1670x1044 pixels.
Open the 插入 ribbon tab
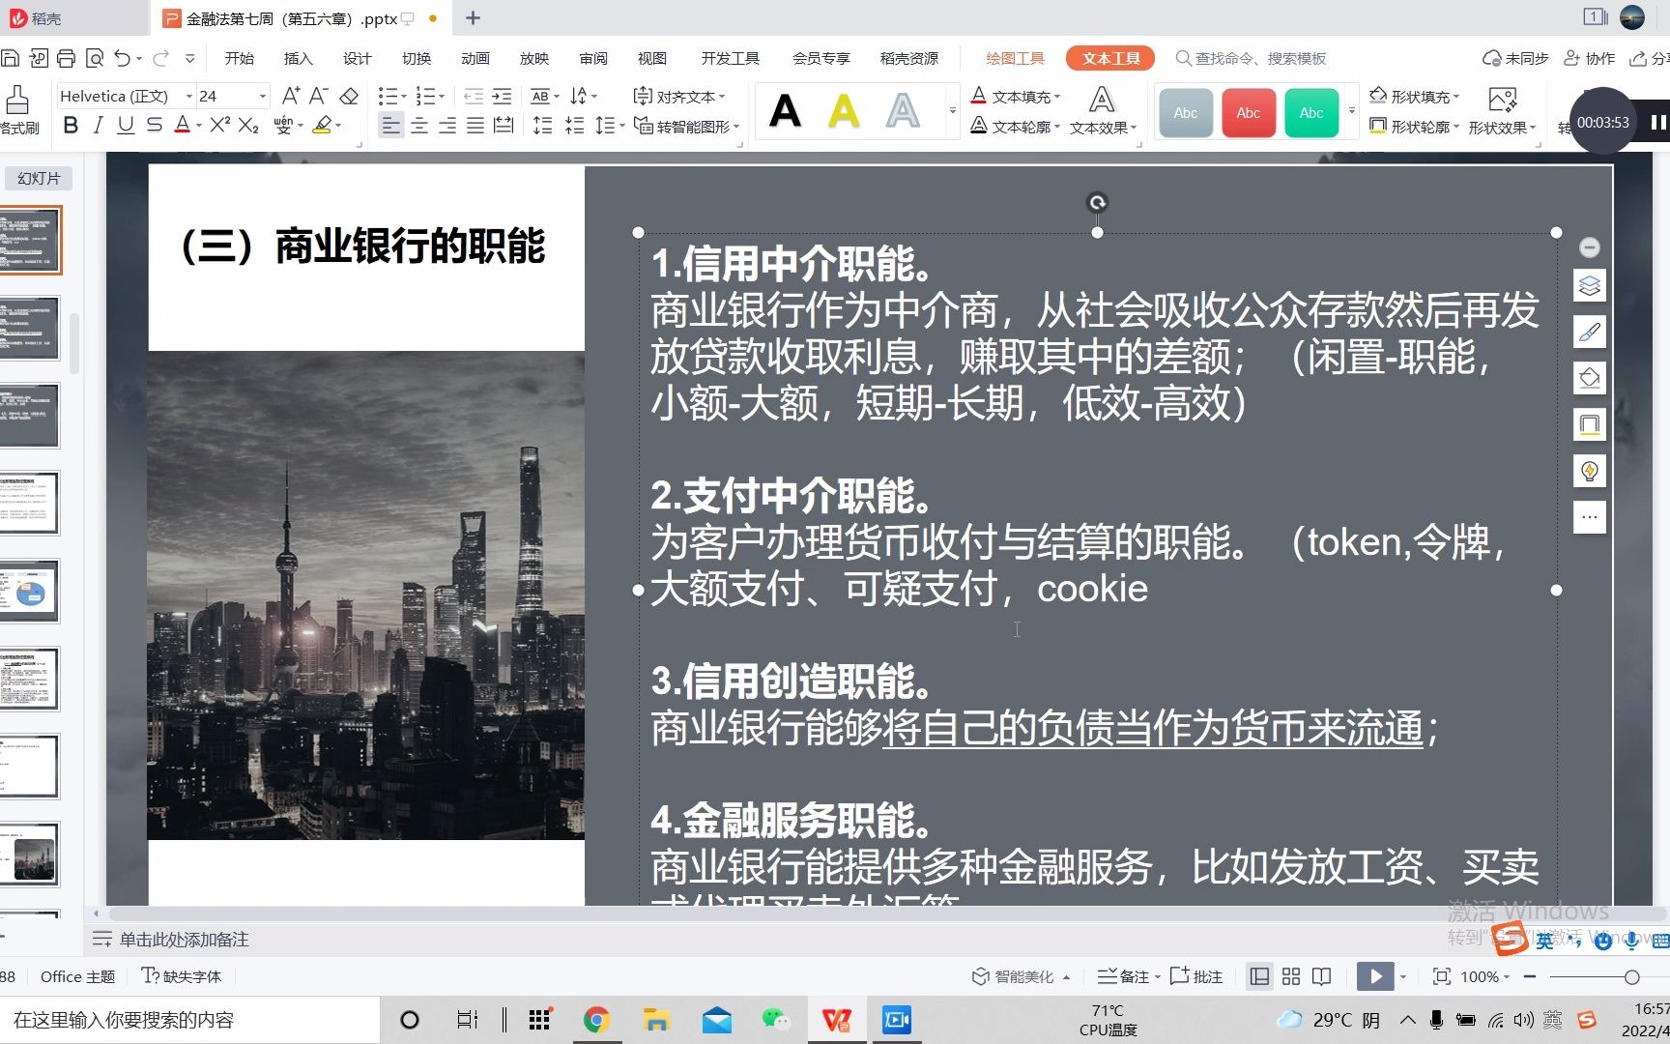(x=299, y=58)
